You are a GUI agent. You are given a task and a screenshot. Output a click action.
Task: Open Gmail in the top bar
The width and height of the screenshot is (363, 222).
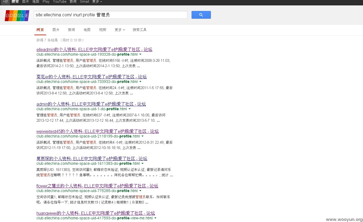coord(85,2)
